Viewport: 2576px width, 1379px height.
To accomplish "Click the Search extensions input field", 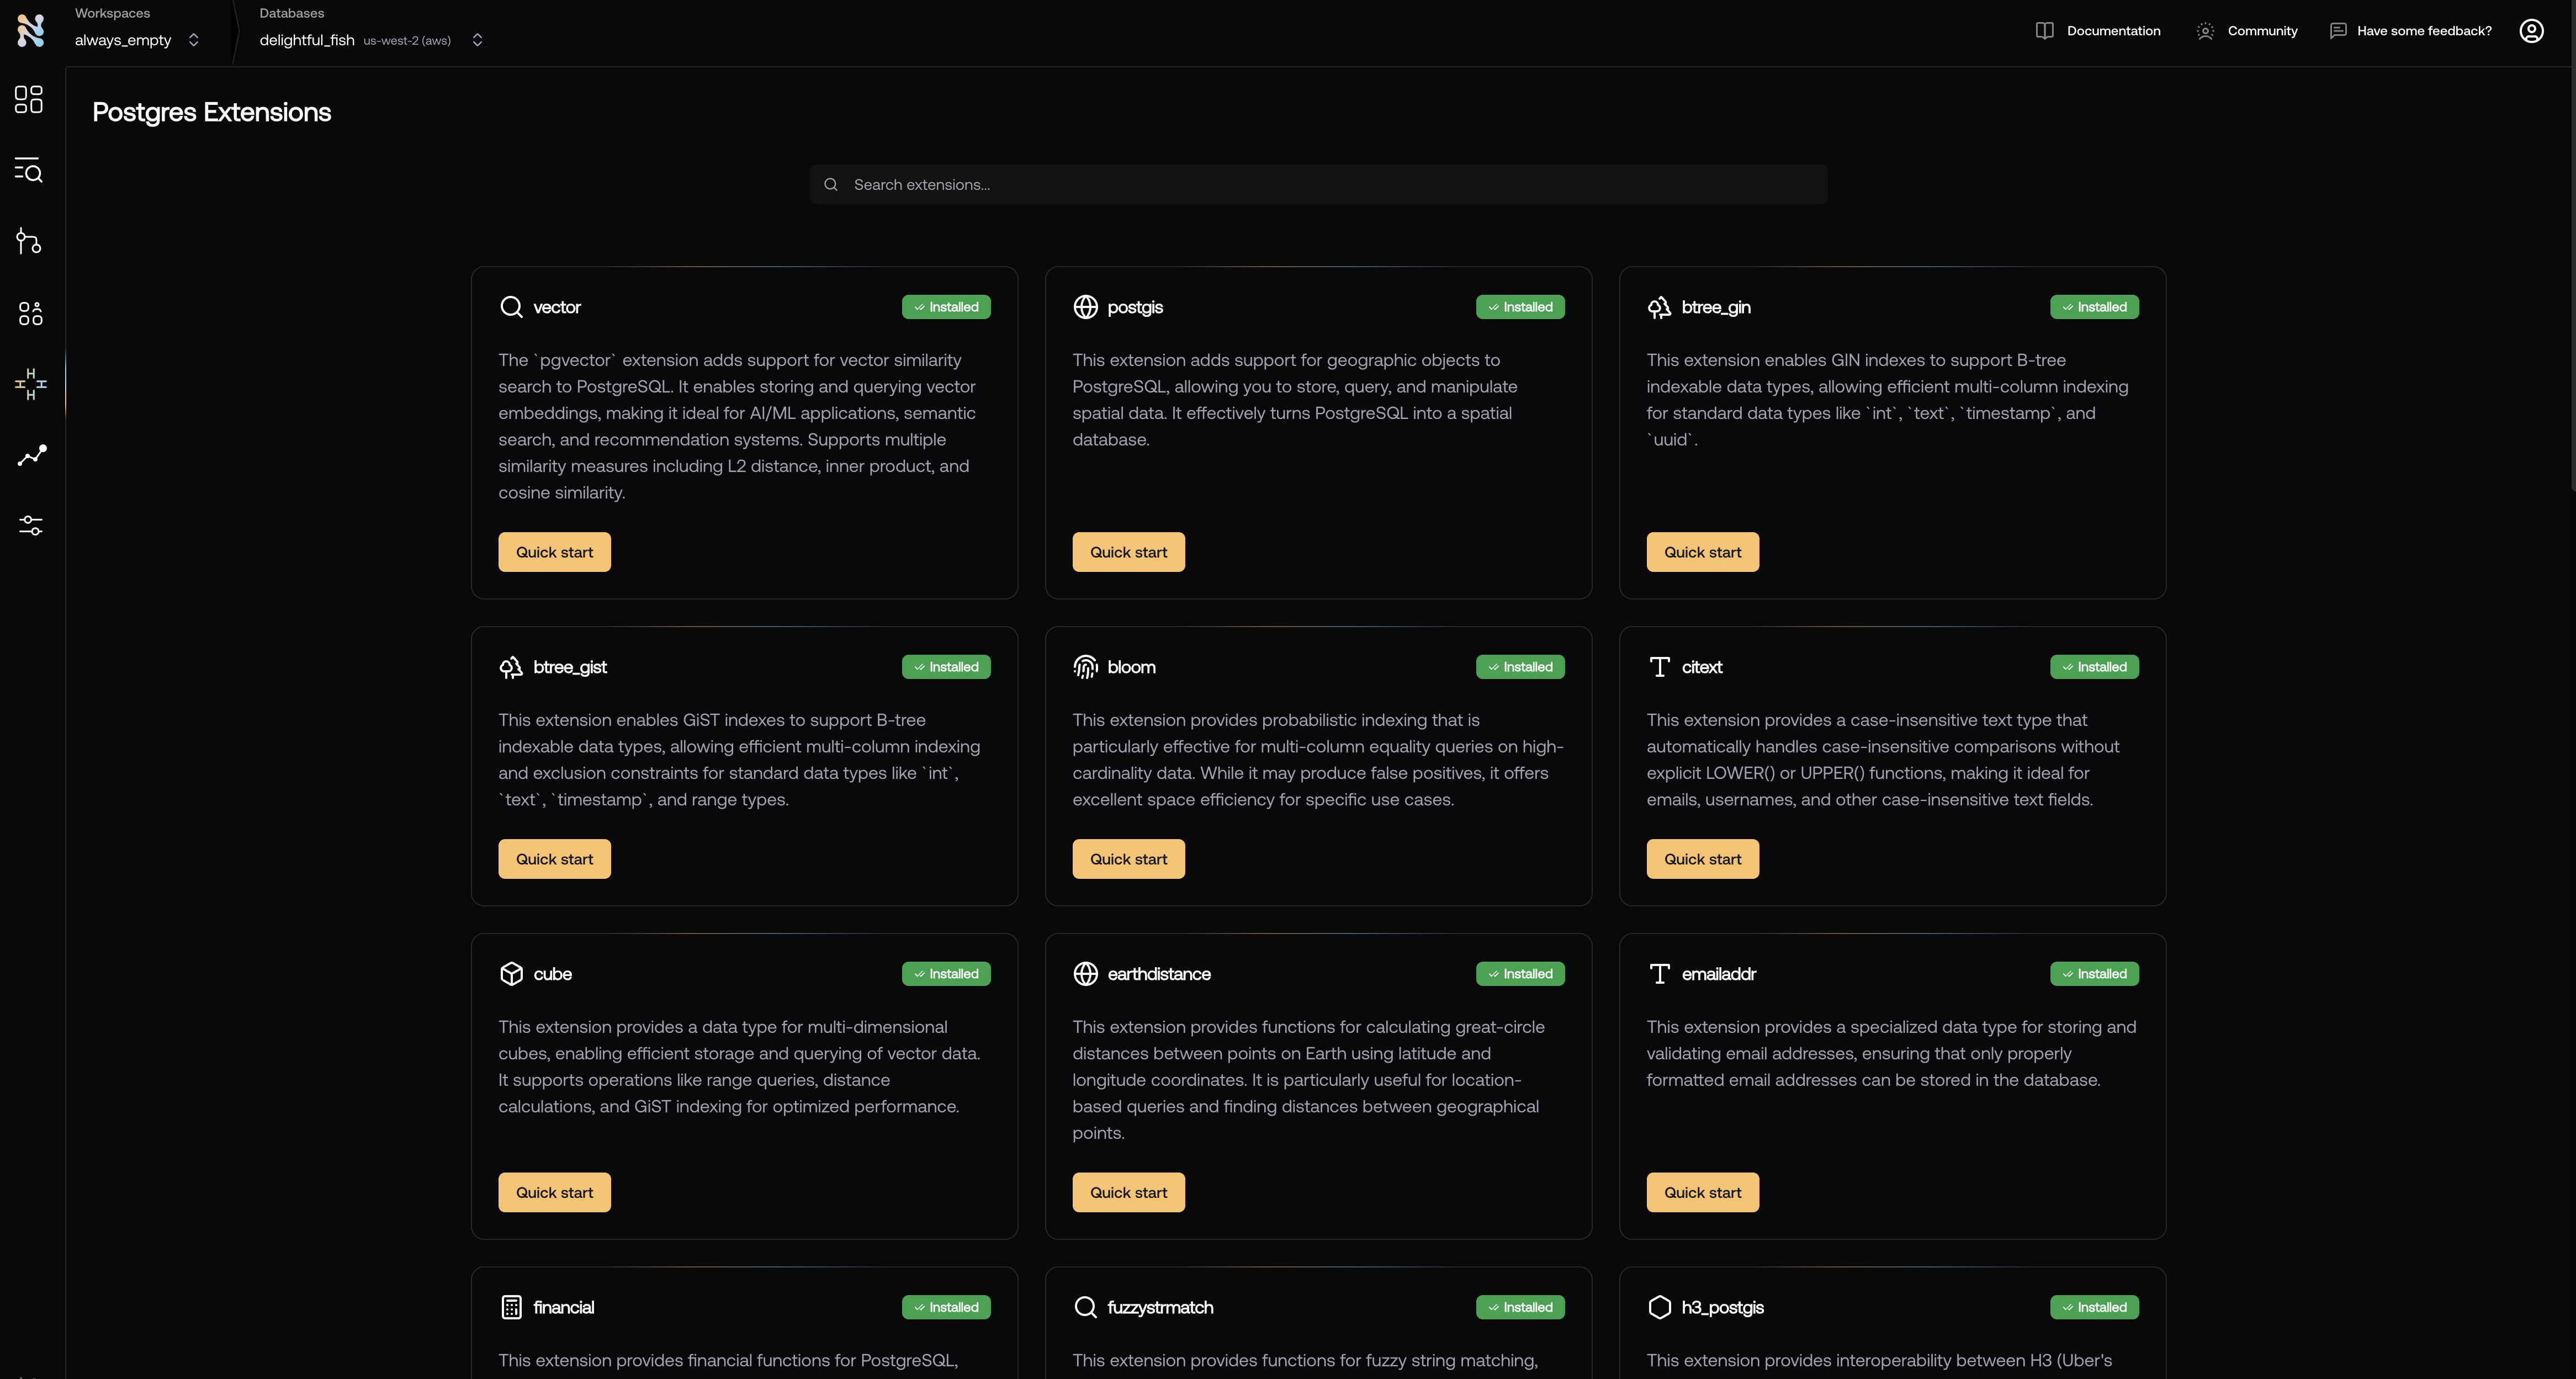I will click(x=1318, y=185).
